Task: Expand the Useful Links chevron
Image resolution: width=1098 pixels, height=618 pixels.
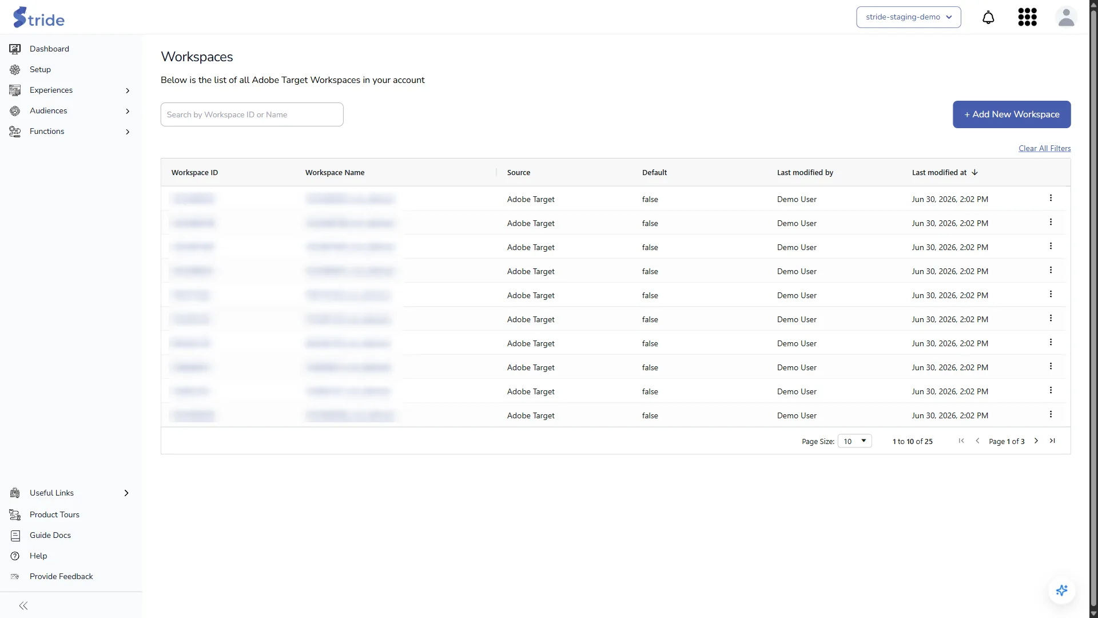Action: (126, 493)
